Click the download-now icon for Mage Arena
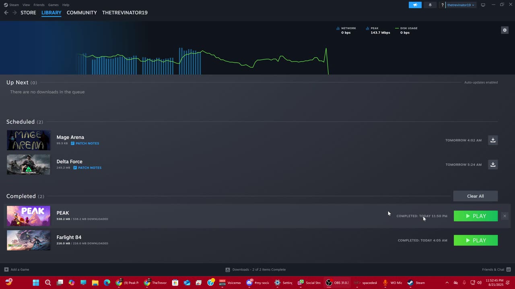The width and height of the screenshot is (515, 289). [493, 140]
